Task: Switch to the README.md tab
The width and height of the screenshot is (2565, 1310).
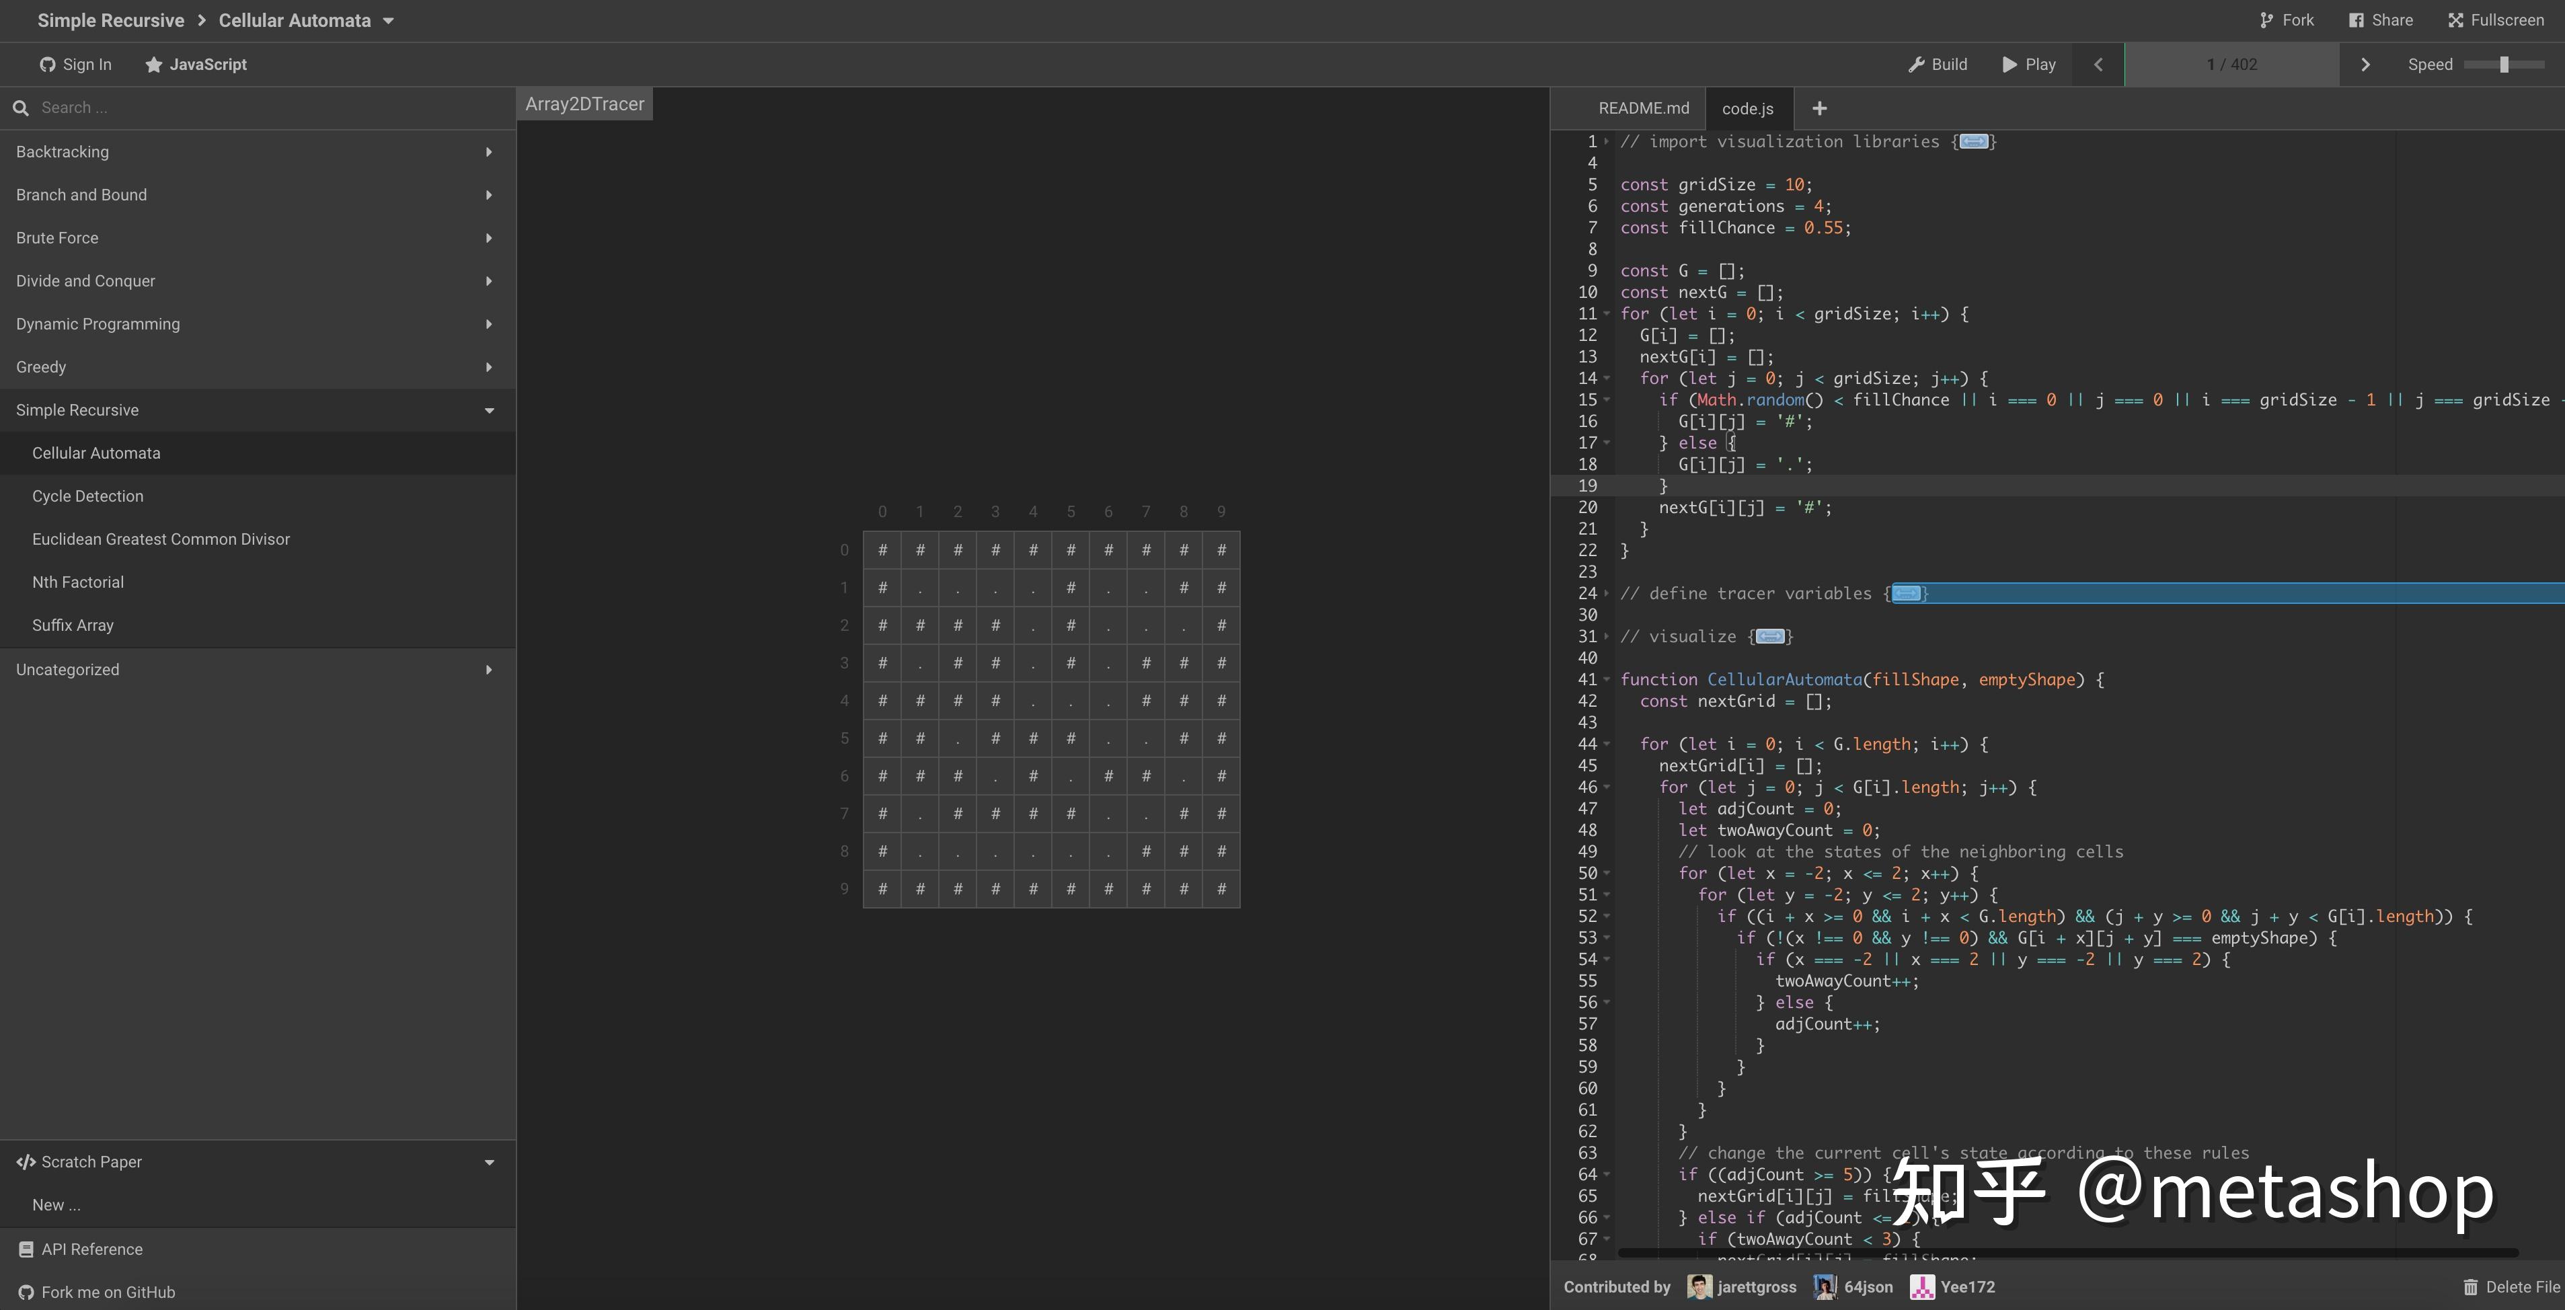Action: point(1643,108)
